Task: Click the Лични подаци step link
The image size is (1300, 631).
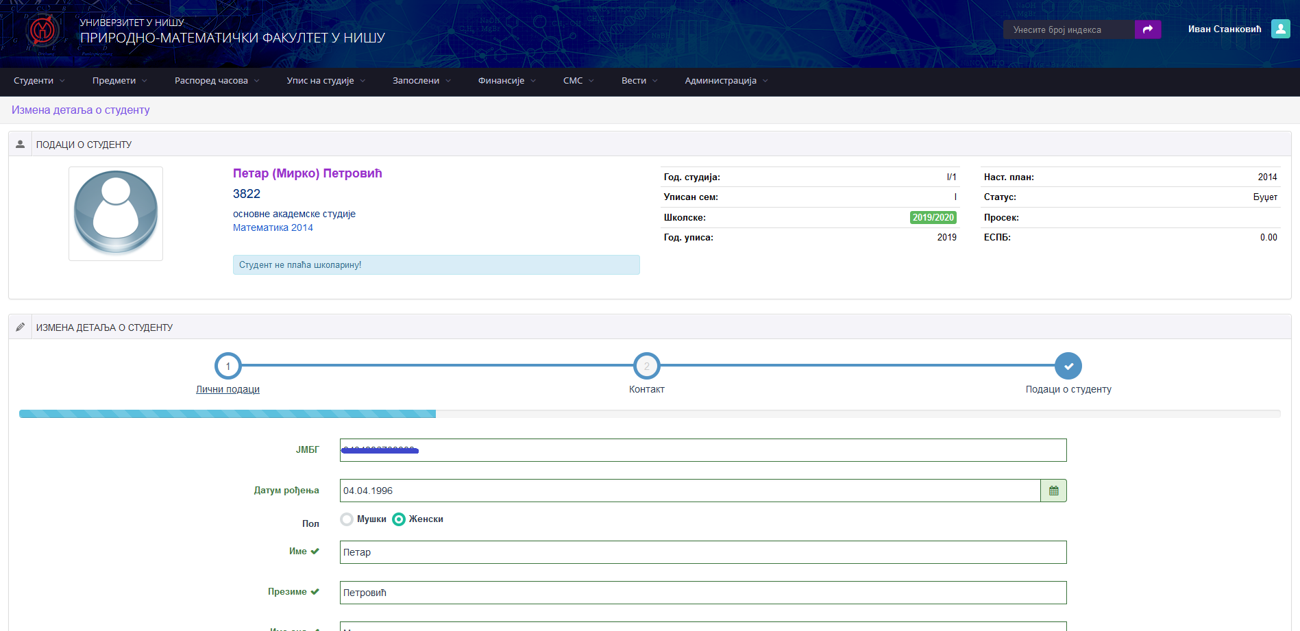Action: tap(228, 389)
